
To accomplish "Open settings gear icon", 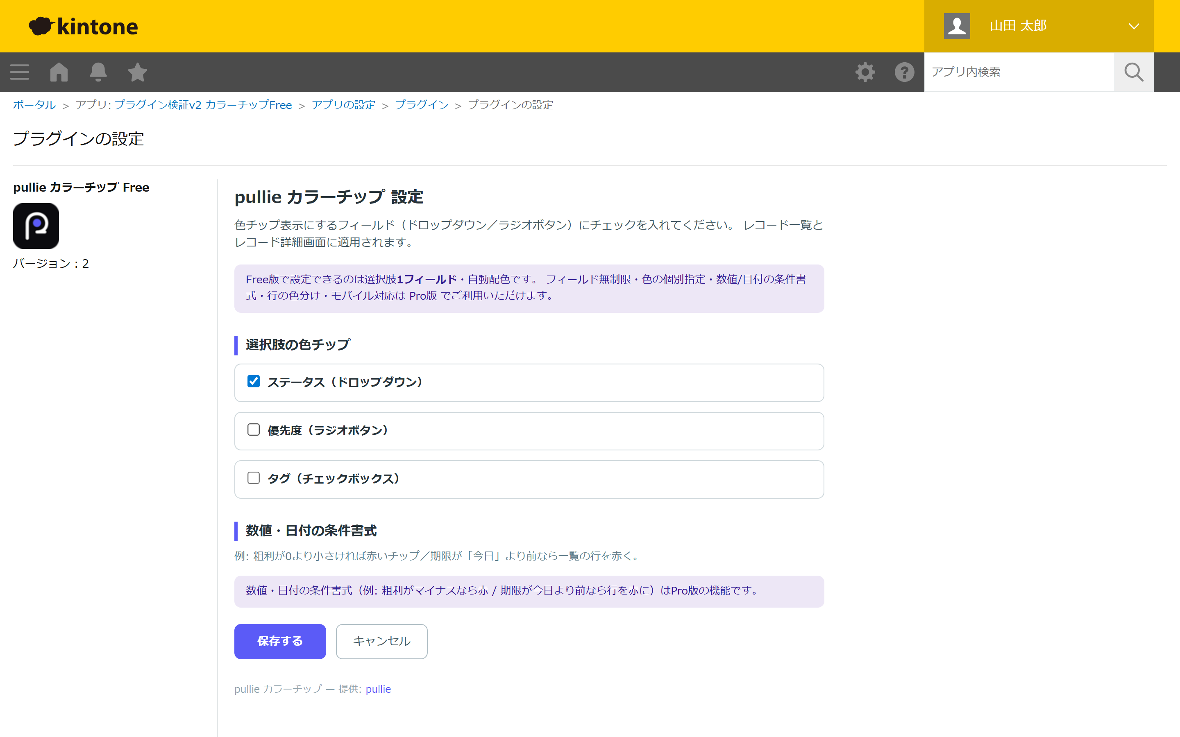I will pos(865,72).
